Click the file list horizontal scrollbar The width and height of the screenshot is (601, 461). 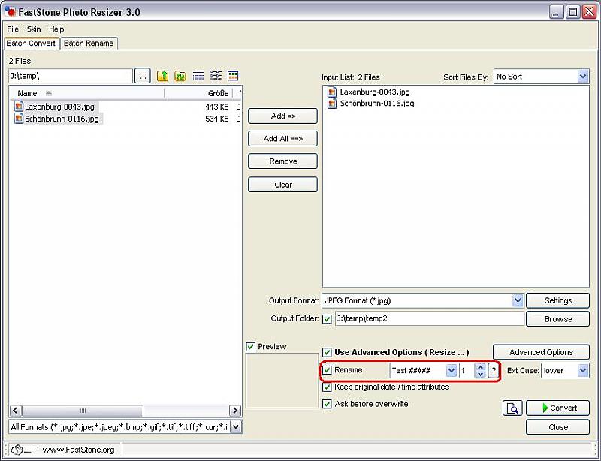125,411
